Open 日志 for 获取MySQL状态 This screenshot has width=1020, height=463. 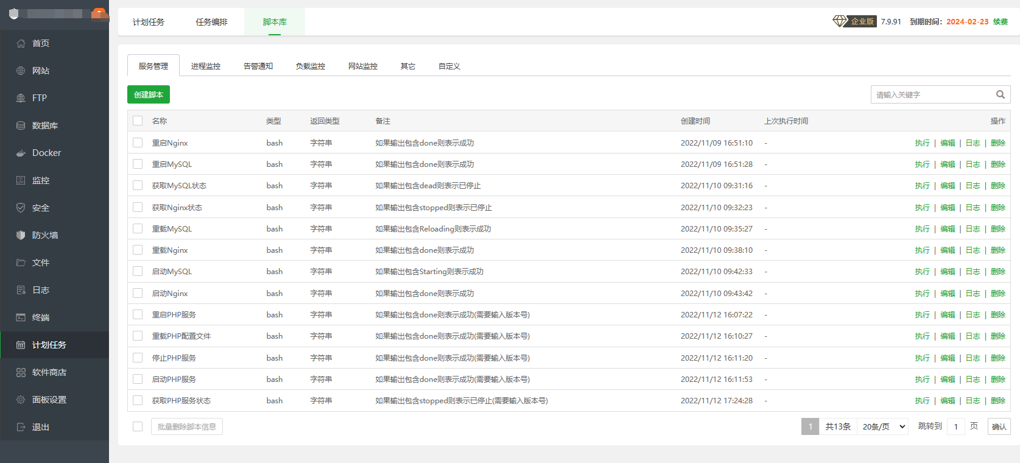(973, 185)
